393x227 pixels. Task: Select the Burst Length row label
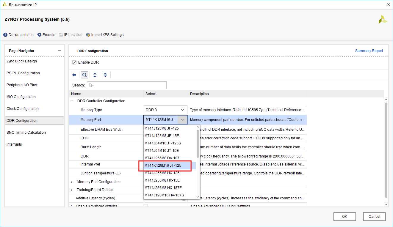tap(91, 147)
